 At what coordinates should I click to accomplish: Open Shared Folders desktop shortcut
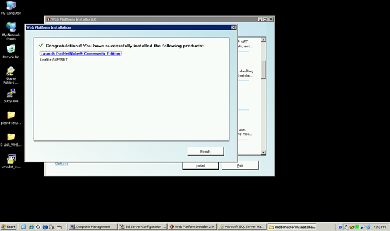tap(11, 75)
